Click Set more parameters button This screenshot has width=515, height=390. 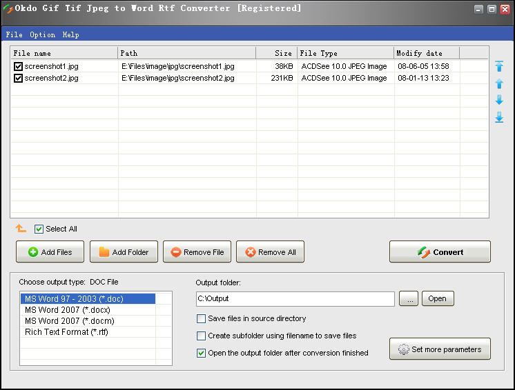tap(440, 349)
